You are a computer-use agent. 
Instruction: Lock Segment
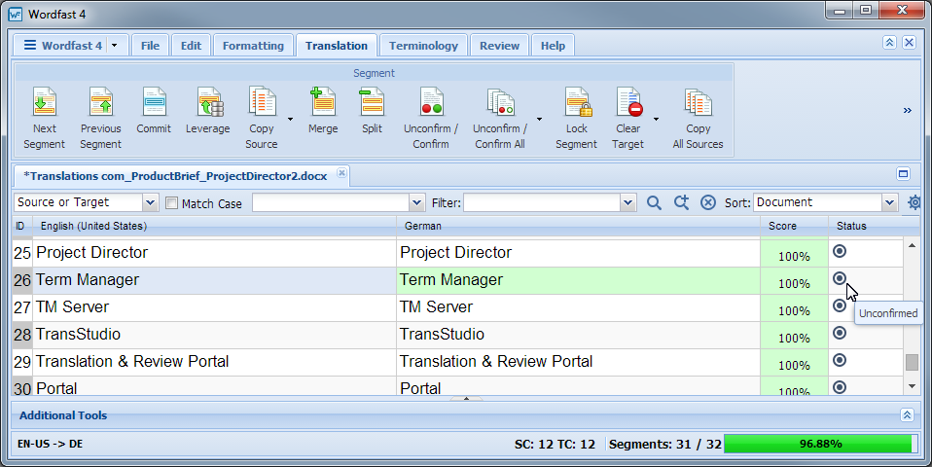576,118
